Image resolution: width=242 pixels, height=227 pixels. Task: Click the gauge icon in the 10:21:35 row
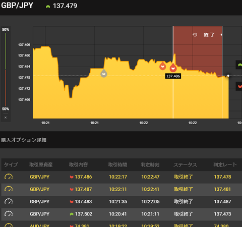point(9,201)
